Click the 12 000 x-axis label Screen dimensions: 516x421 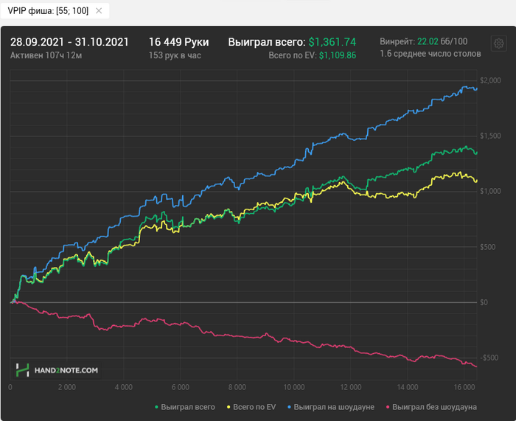(350, 387)
